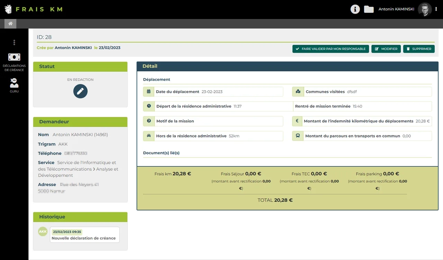The height and width of the screenshot is (260, 443).
Task: Click the car icon beside Hors résidence
Action: (x=148, y=136)
